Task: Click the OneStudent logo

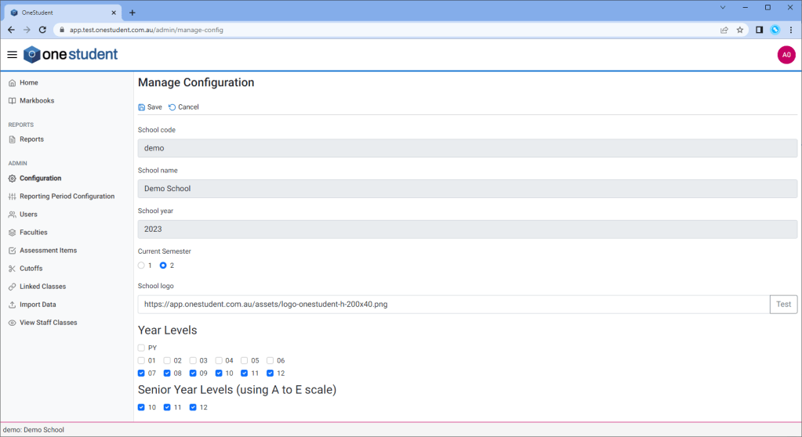Action: [71, 54]
